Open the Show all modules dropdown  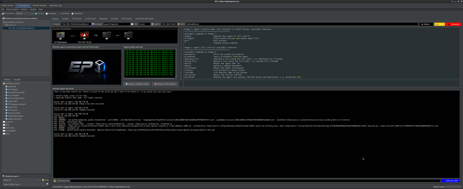click(x=21, y=180)
